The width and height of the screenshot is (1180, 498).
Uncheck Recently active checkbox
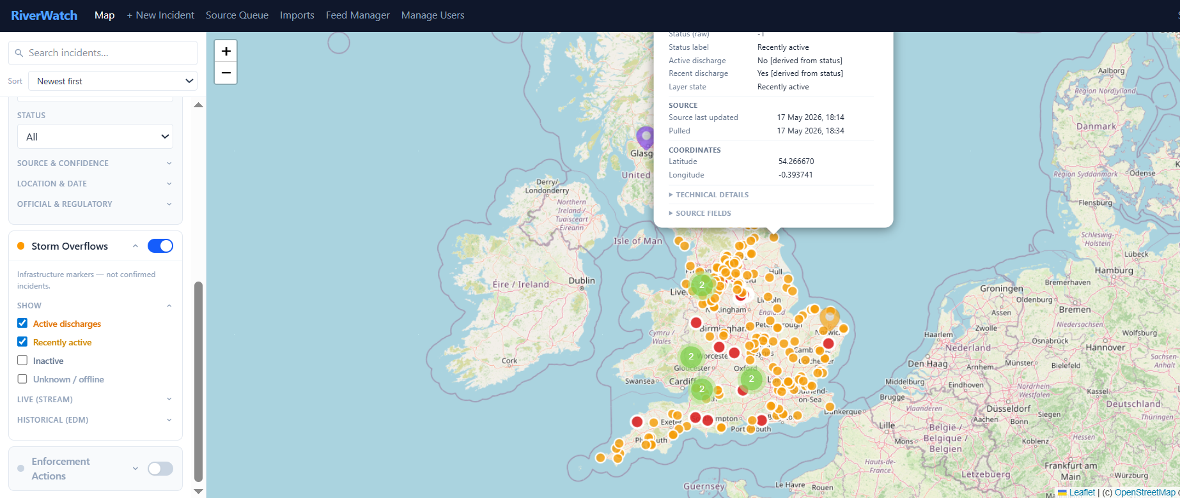pyautogui.click(x=22, y=342)
